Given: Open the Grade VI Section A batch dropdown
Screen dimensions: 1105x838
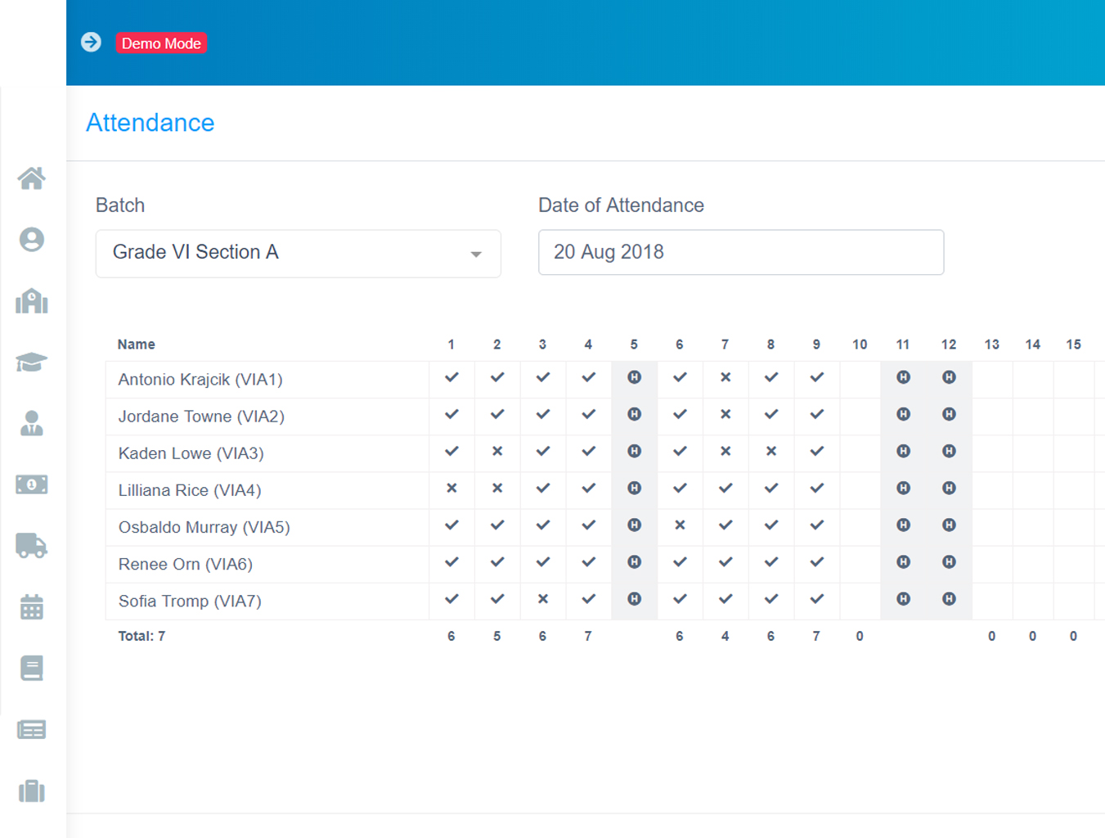Looking at the screenshot, I should click(298, 254).
